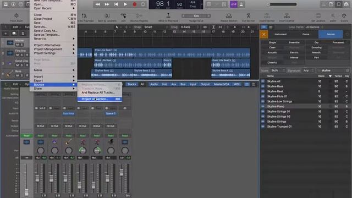Viewport: 352px width, 198px height.
Task: Click the red Record button
Action: (134, 4)
